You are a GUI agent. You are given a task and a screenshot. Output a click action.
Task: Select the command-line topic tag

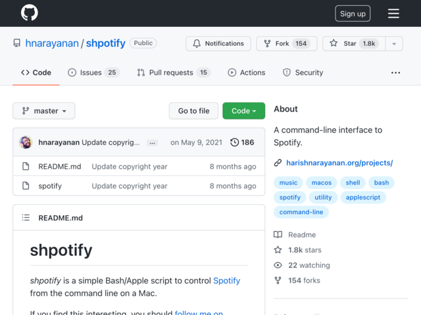point(301,212)
